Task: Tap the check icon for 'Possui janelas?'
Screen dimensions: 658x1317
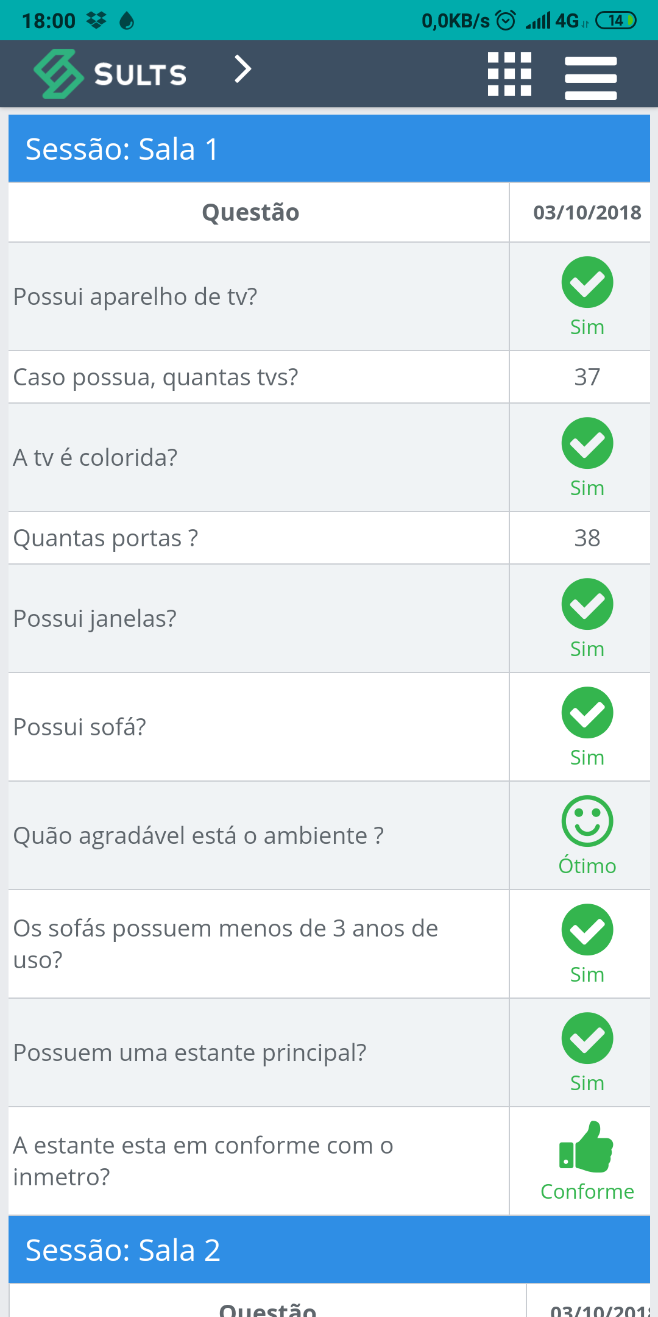Action: pyautogui.click(x=587, y=604)
